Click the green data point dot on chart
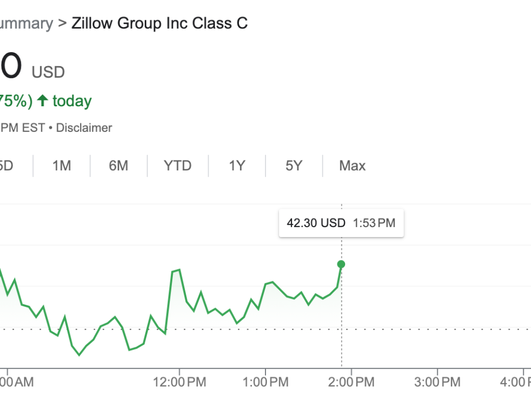The image size is (531, 398). pos(341,264)
